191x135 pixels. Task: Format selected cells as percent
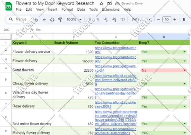98,19
